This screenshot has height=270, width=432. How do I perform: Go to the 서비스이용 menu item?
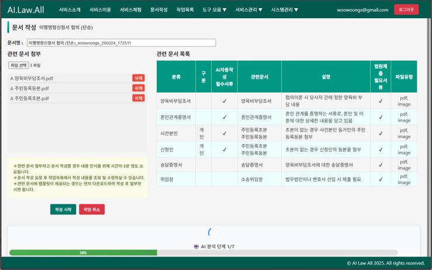tap(100, 9)
